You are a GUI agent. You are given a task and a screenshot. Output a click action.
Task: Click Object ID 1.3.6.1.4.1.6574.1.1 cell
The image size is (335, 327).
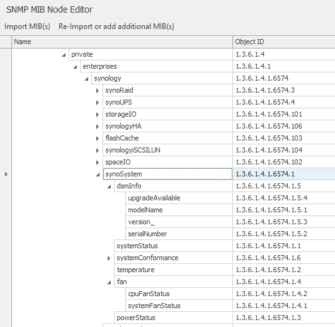coord(284,246)
